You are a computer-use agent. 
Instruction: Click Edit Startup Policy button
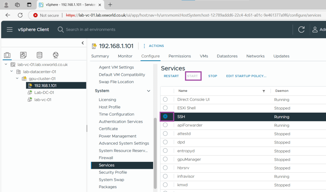click(x=246, y=76)
